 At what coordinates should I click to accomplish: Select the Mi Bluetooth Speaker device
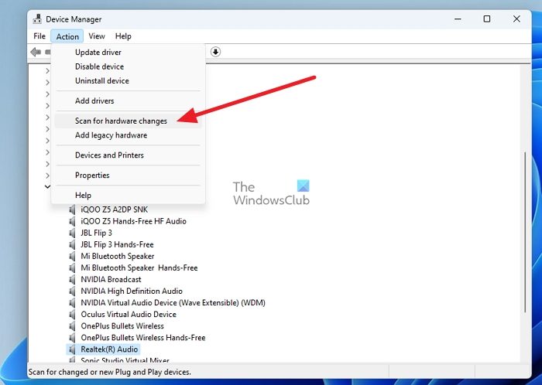click(x=118, y=257)
